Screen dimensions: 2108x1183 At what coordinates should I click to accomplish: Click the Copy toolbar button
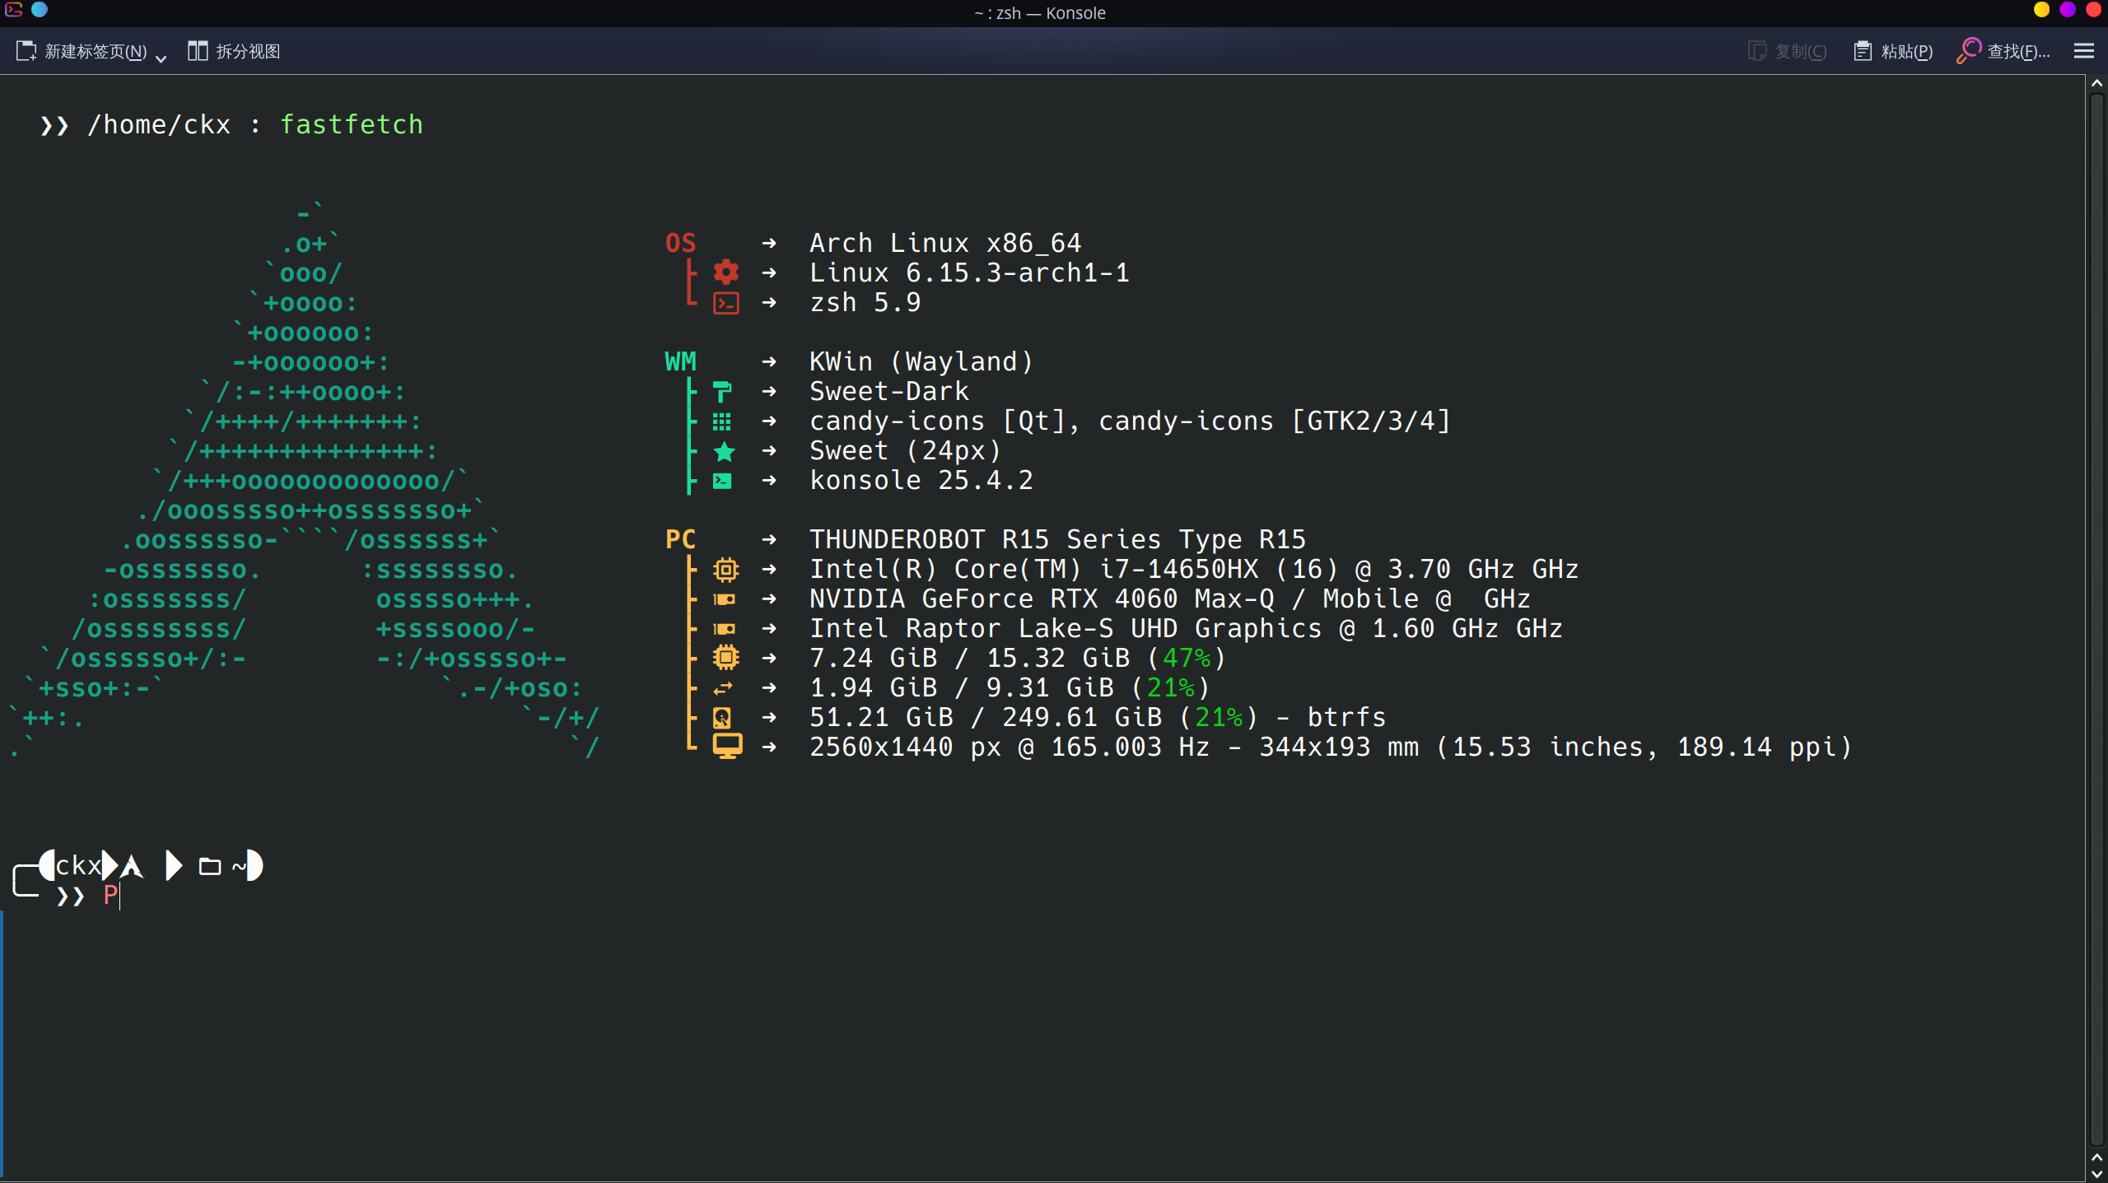point(1787,51)
